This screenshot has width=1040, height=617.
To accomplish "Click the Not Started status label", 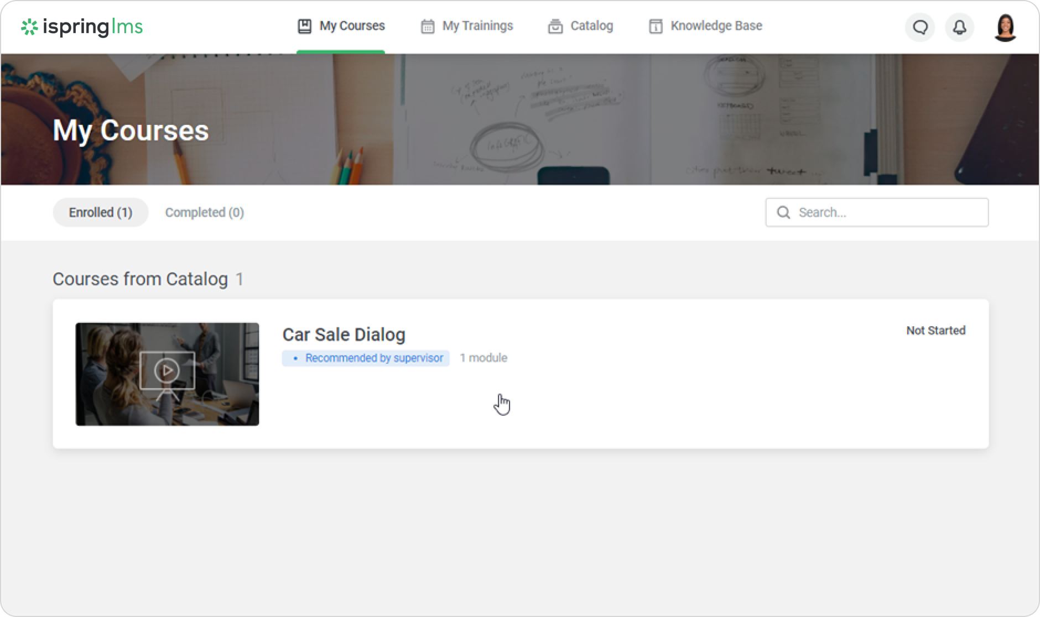I will (935, 331).
